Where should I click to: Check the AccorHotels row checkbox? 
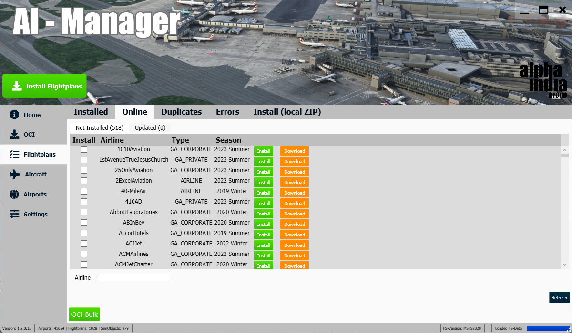pyautogui.click(x=84, y=233)
